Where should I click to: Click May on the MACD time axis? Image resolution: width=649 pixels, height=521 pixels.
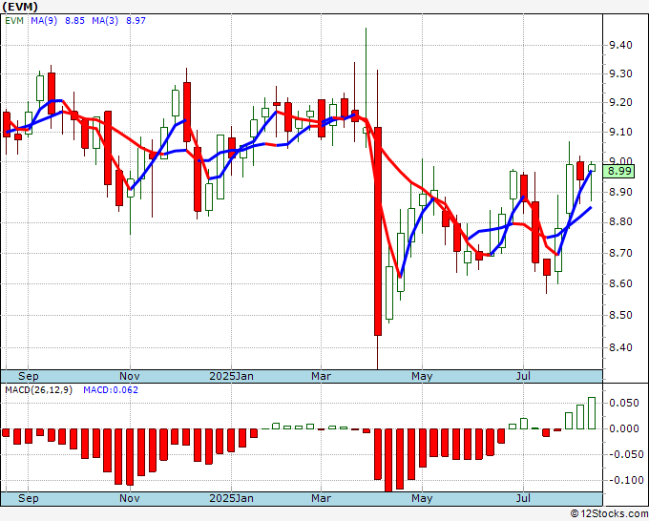[x=422, y=498]
